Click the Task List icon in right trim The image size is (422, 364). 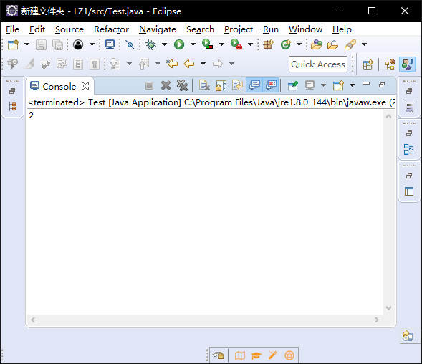[409, 107]
